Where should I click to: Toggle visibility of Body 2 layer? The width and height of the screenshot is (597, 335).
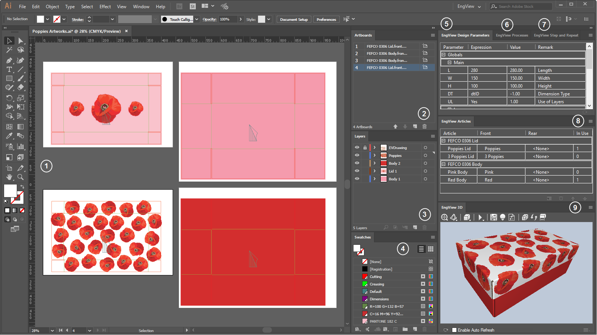pos(357,163)
